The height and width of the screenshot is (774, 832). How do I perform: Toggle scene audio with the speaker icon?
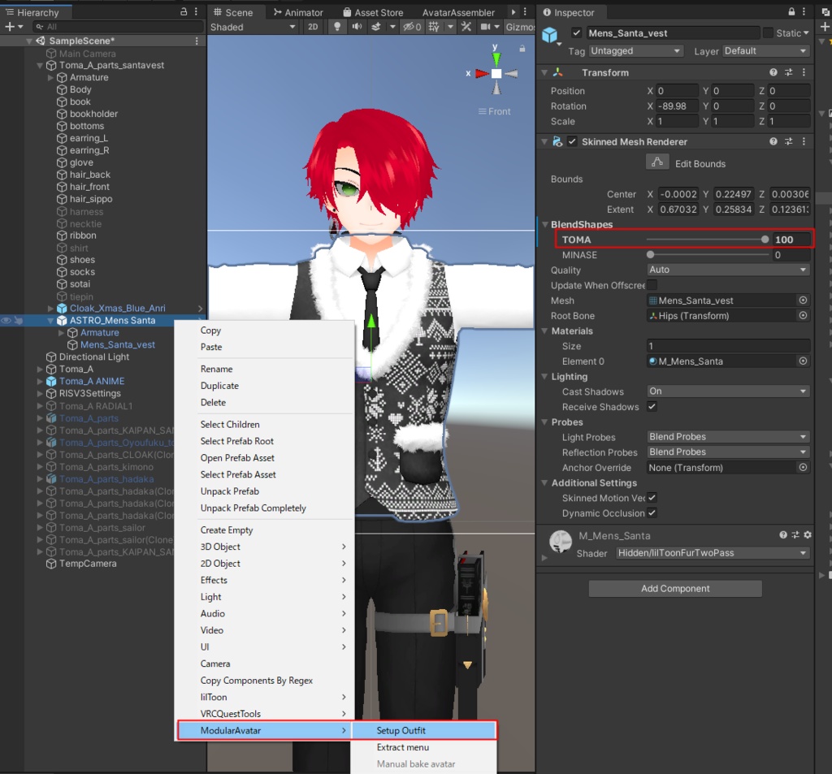pyautogui.click(x=357, y=27)
